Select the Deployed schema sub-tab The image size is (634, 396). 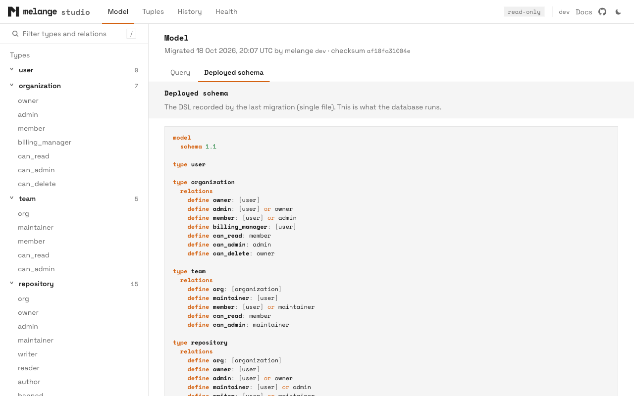pyautogui.click(x=234, y=72)
